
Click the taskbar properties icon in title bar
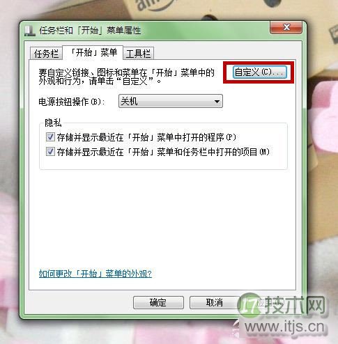pos(30,31)
